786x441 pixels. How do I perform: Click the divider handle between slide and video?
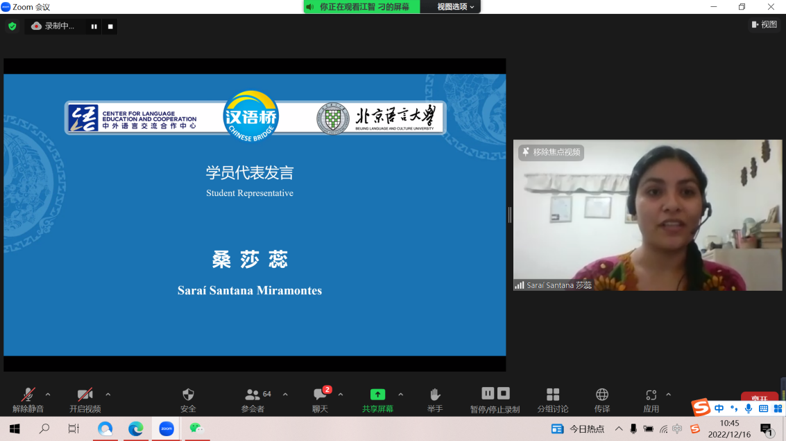click(x=509, y=215)
